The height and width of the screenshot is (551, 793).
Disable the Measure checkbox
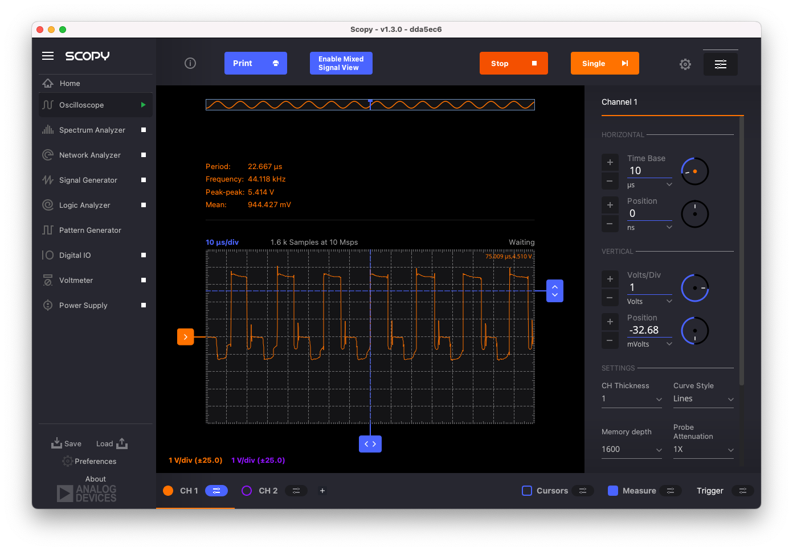613,491
